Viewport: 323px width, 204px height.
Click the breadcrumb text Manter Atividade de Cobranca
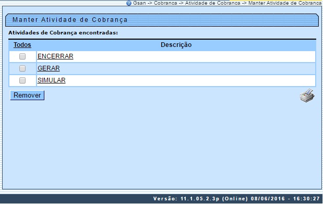[x=285, y=3]
